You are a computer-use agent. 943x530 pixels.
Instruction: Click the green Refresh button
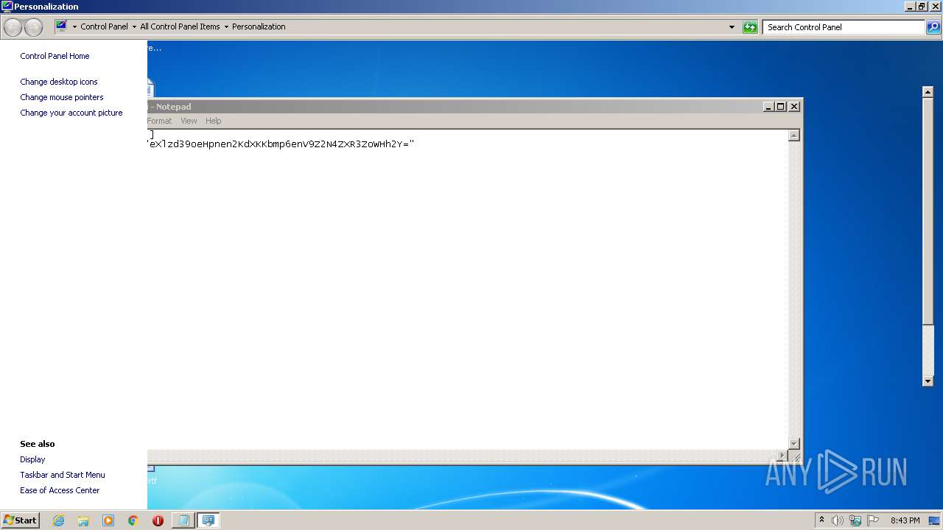click(750, 27)
